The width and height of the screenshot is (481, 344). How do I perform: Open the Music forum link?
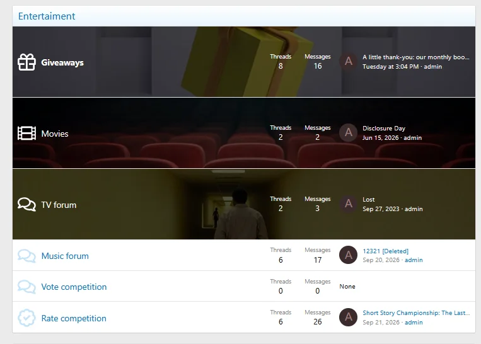click(x=65, y=256)
